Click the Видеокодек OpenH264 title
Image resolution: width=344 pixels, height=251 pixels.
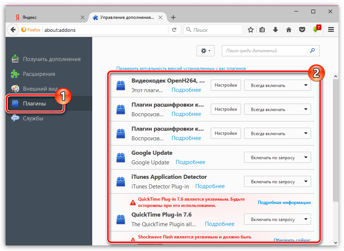[168, 81]
